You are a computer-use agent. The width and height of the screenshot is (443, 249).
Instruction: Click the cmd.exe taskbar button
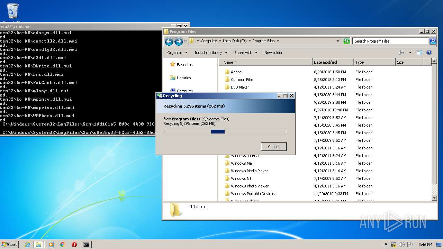point(86,245)
